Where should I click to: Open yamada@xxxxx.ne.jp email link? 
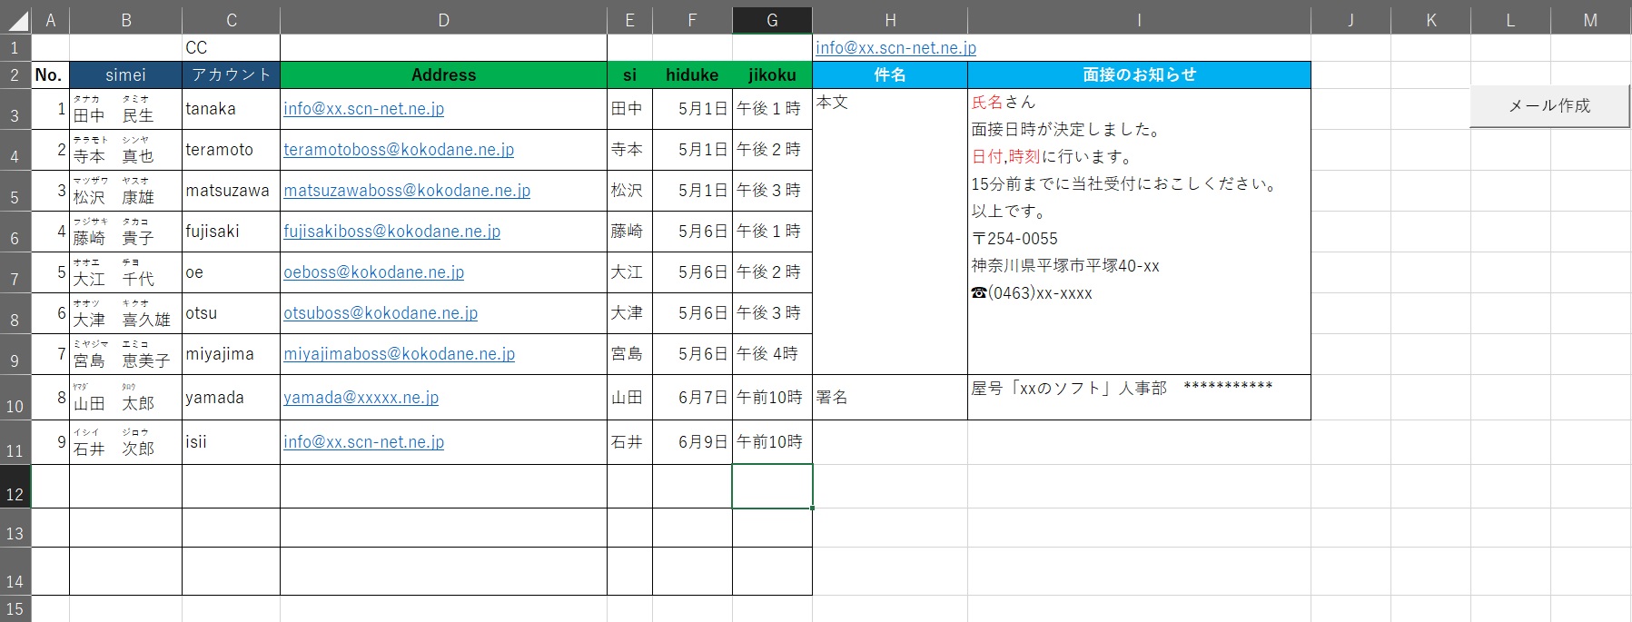coord(361,398)
